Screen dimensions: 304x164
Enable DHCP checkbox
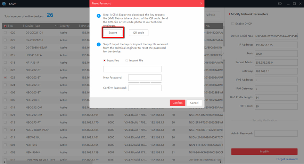[x=233, y=24]
